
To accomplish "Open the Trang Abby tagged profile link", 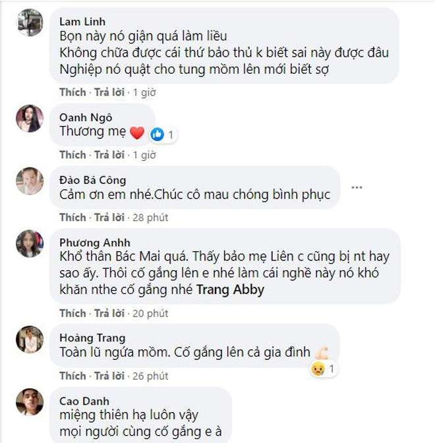I will pyautogui.click(x=231, y=290).
